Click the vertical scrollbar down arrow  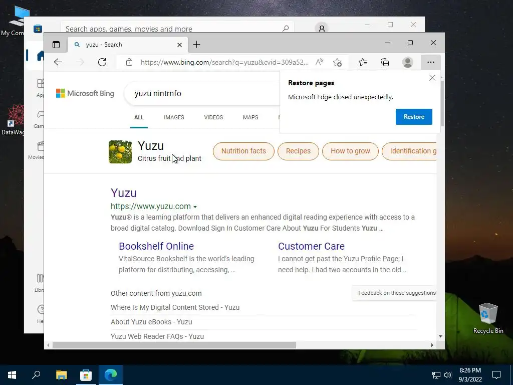pos(440,336)
